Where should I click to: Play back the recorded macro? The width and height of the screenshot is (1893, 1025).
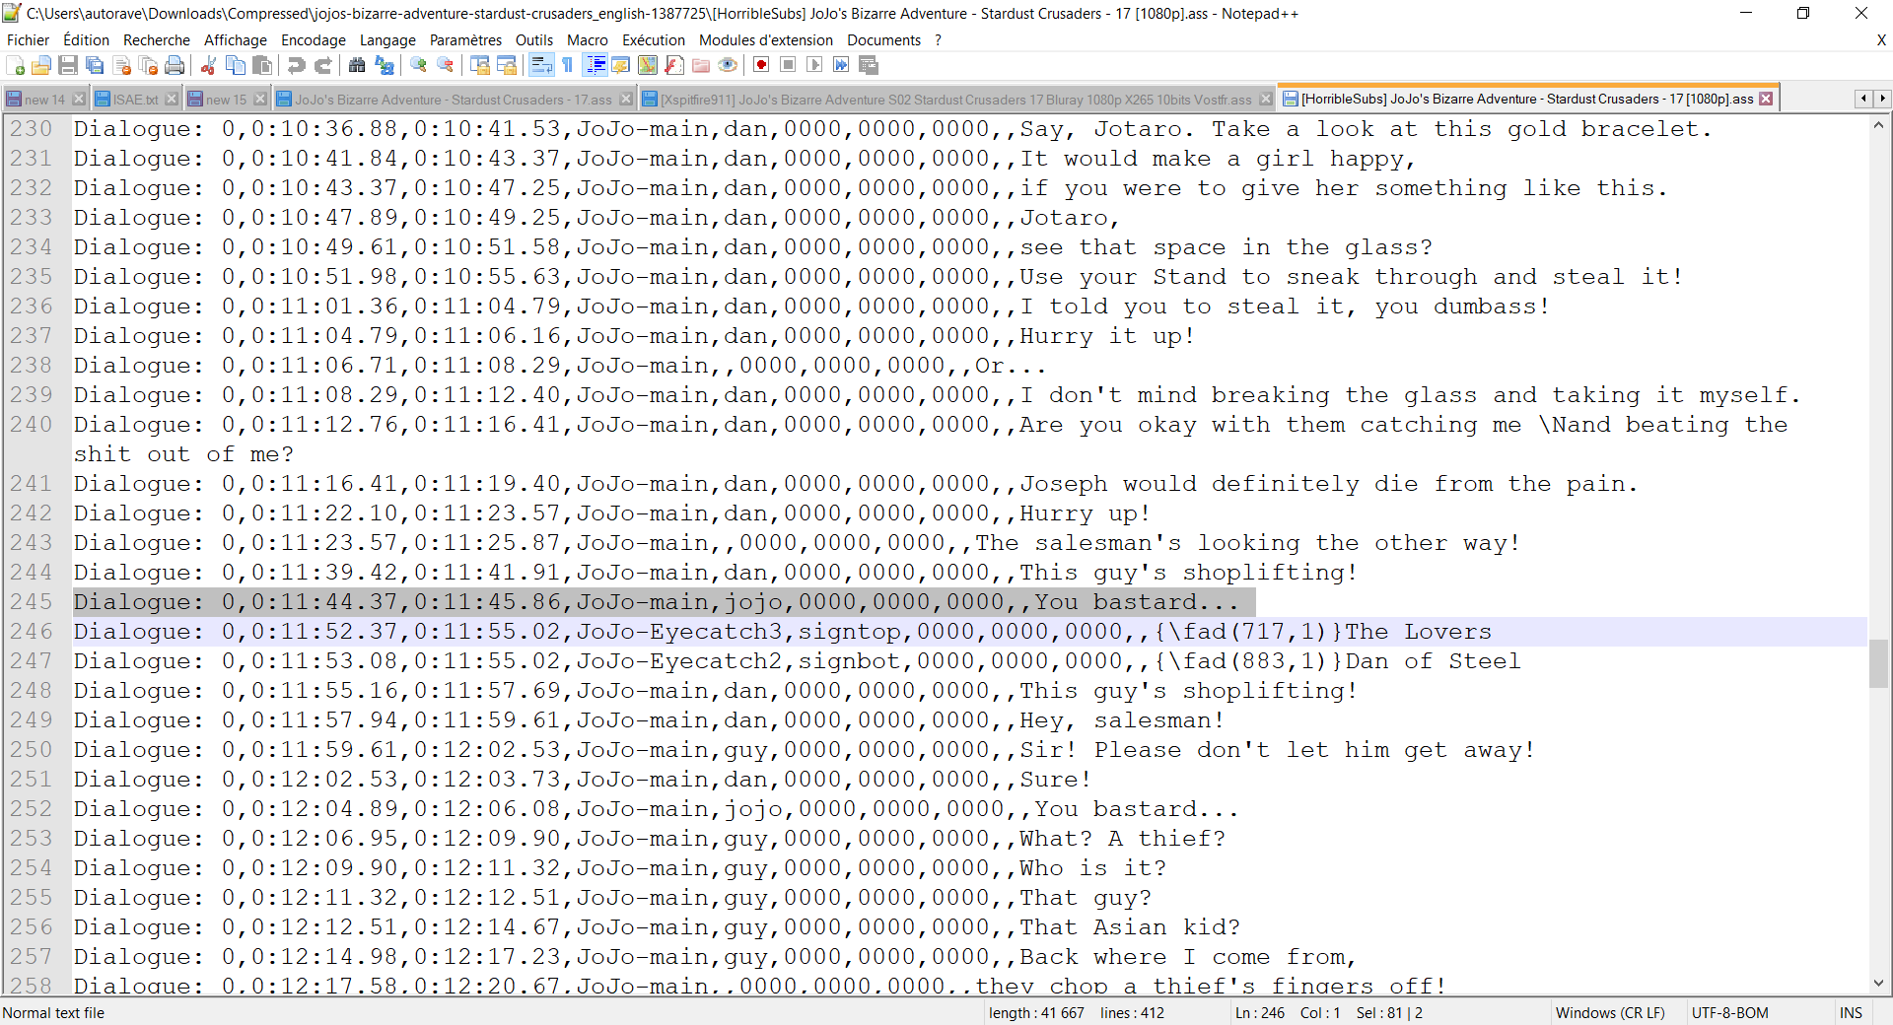(814, 65)
